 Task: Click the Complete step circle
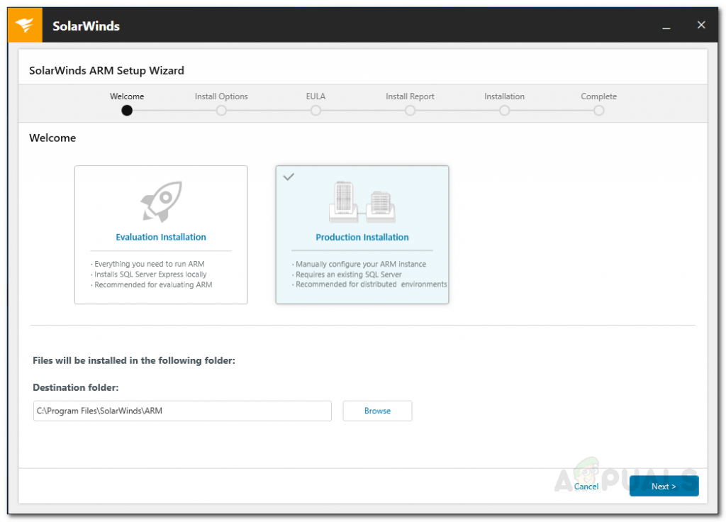tap(598, 111)
